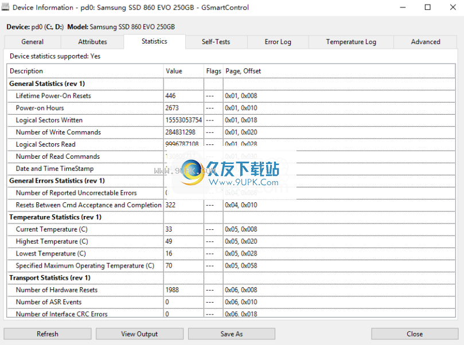Click the 0x06, 0x010 offset cell

(x=339, y=302)
